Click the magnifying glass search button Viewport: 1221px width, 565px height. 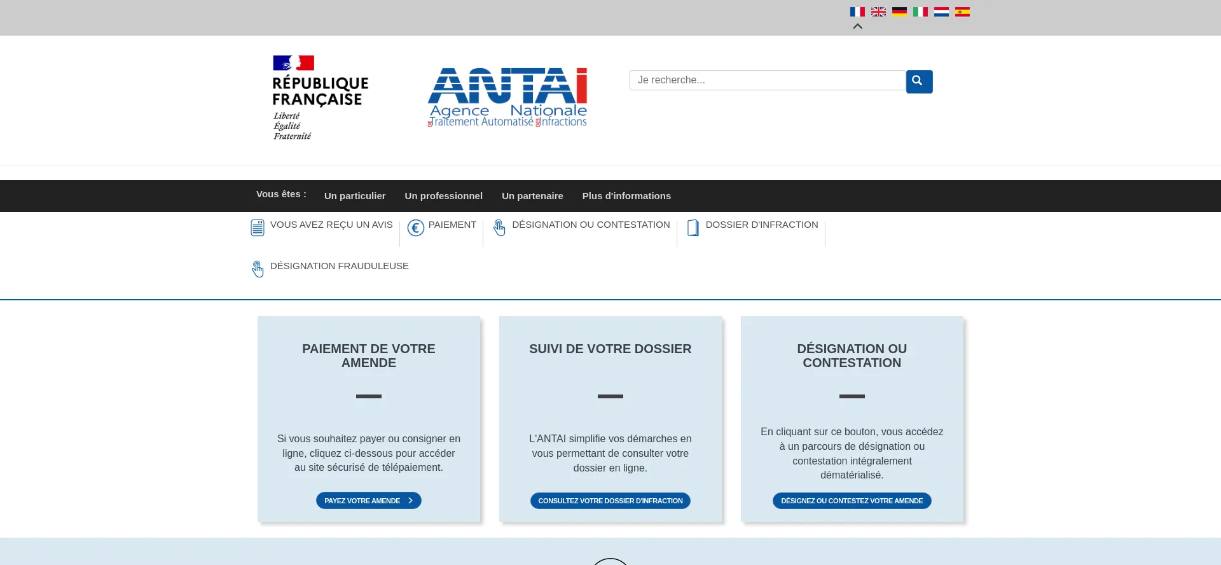919,81
